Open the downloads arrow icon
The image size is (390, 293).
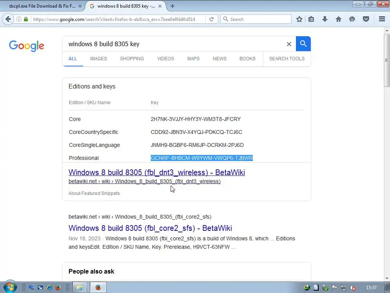point(325,19)
